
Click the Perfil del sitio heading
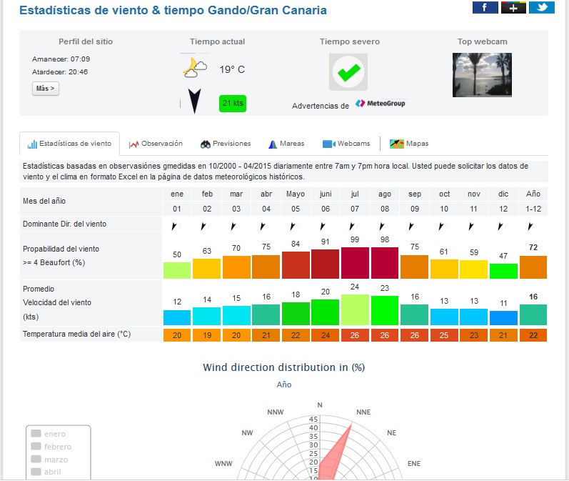(86, 41)
